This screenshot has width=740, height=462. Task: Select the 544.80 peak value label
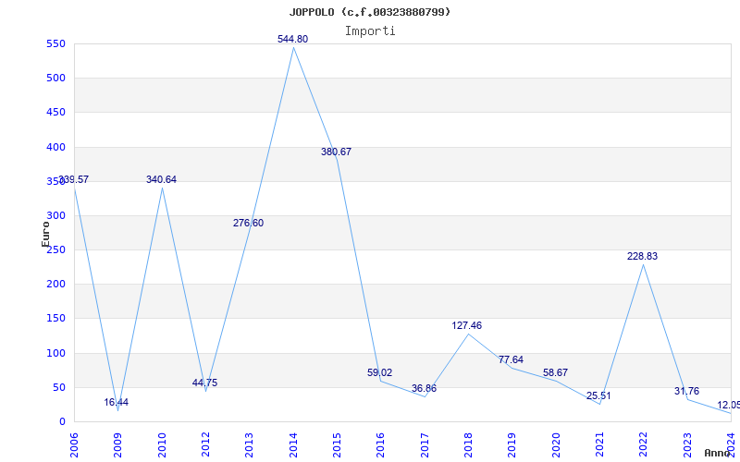pos(292,39)
